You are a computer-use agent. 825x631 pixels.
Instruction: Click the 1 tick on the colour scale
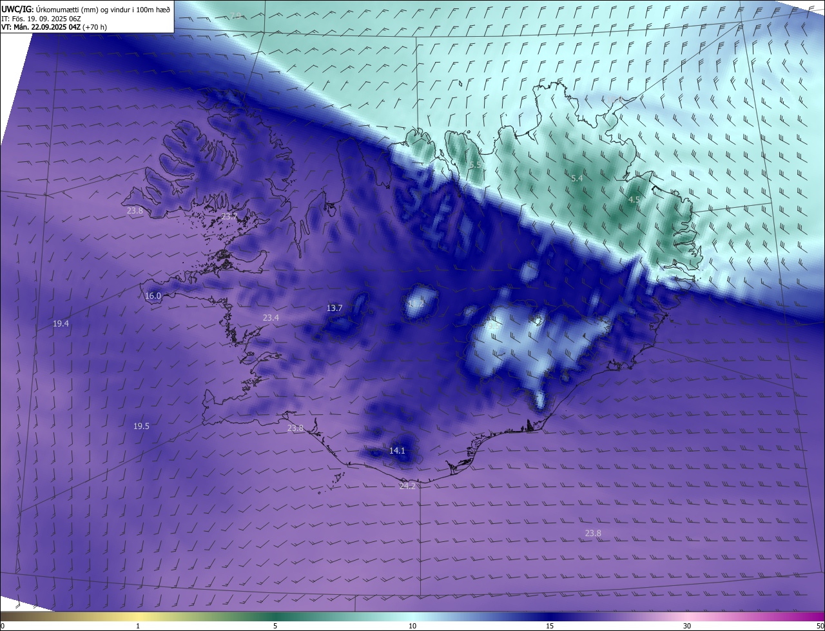139,626
